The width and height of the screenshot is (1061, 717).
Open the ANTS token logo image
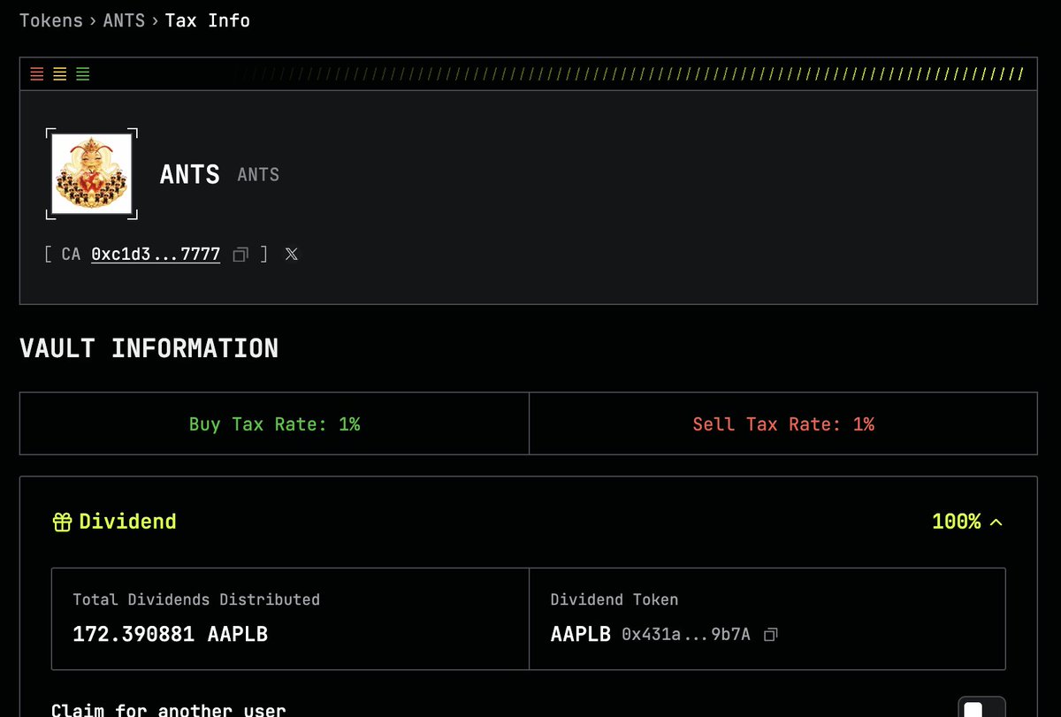point(91,173)
